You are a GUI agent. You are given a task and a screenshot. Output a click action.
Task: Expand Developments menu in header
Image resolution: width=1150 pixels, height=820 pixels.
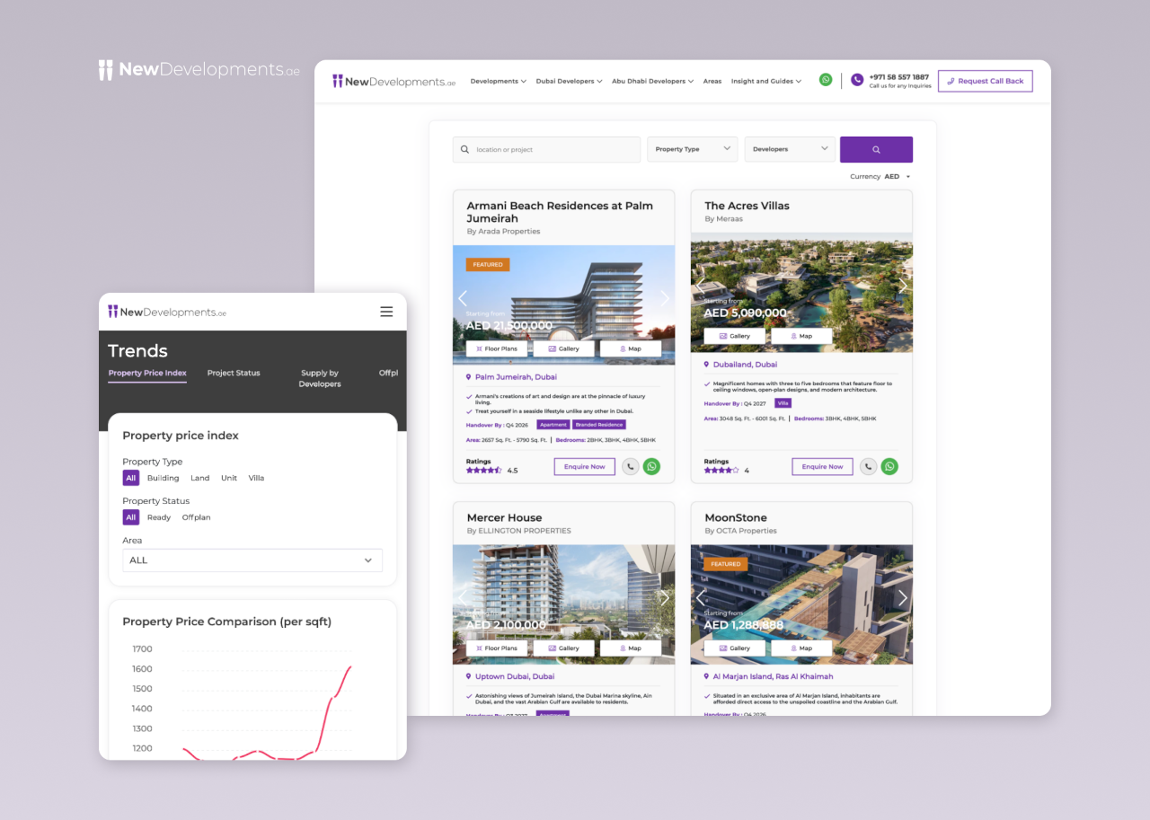[x=499, y=81]
